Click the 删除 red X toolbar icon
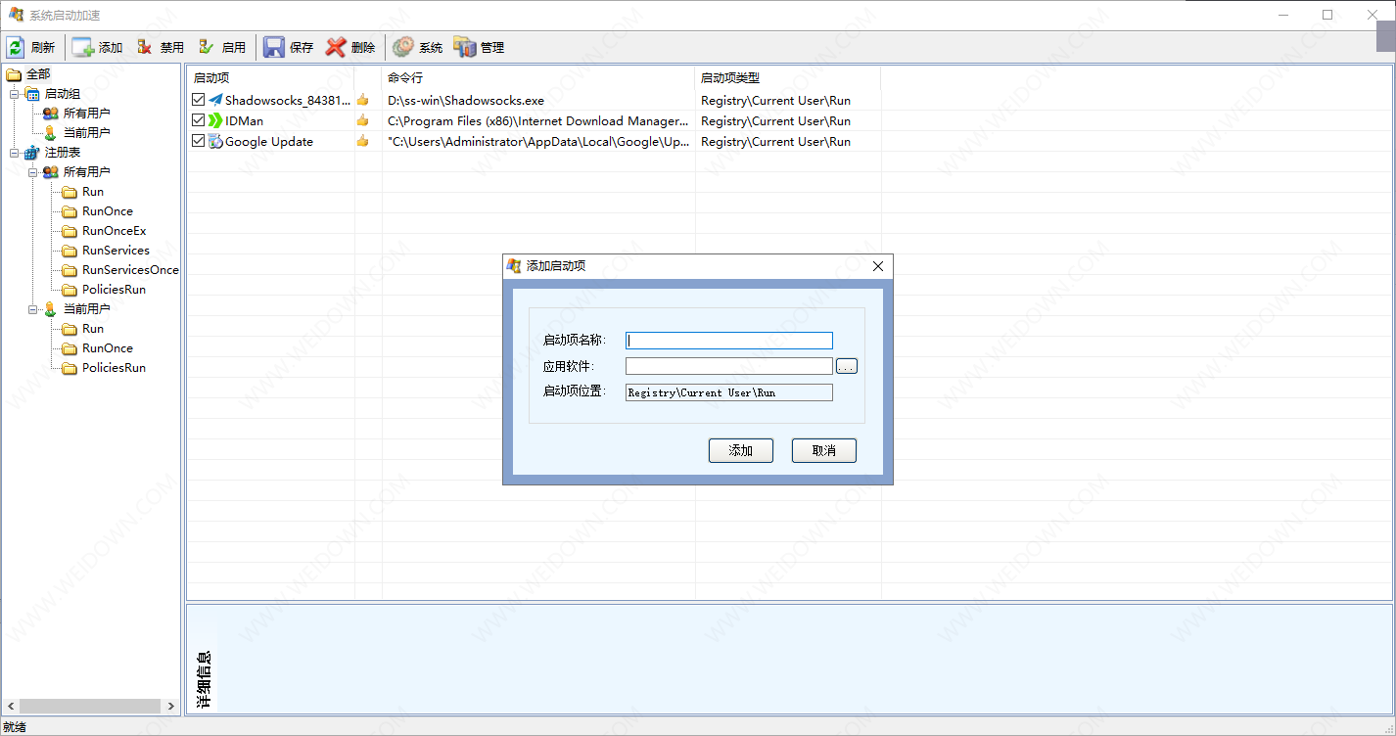The height and width of the screenshot is (736, 1396). coord(336,47)
